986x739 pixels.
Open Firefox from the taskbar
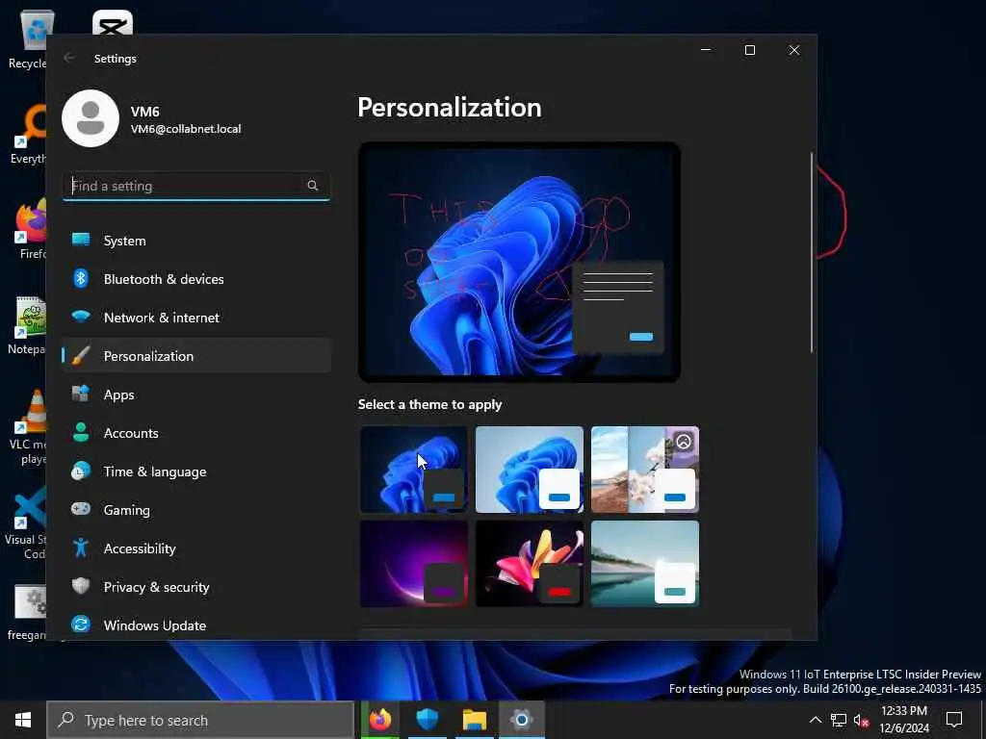380,720
